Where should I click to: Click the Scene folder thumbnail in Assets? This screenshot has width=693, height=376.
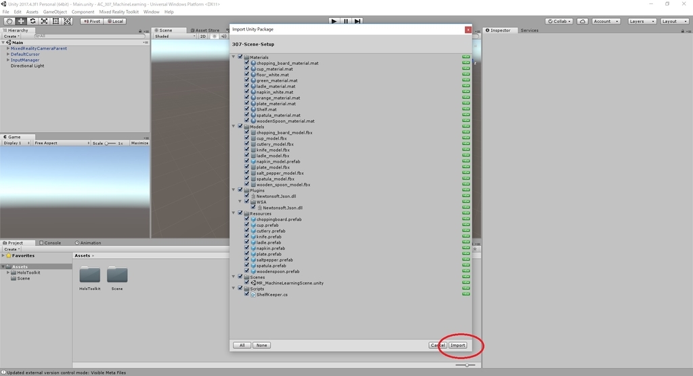(x=117, y=274)
